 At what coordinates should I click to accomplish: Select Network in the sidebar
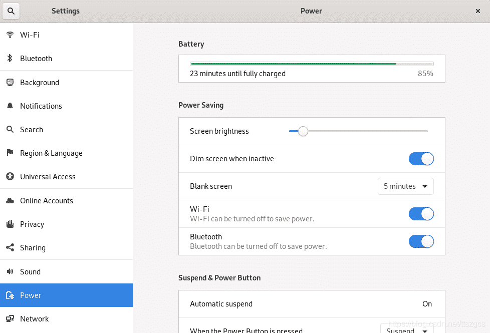click(x=66, y=318)
